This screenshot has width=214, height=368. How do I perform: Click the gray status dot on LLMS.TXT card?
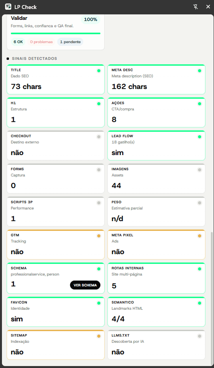tap(200, 336)
